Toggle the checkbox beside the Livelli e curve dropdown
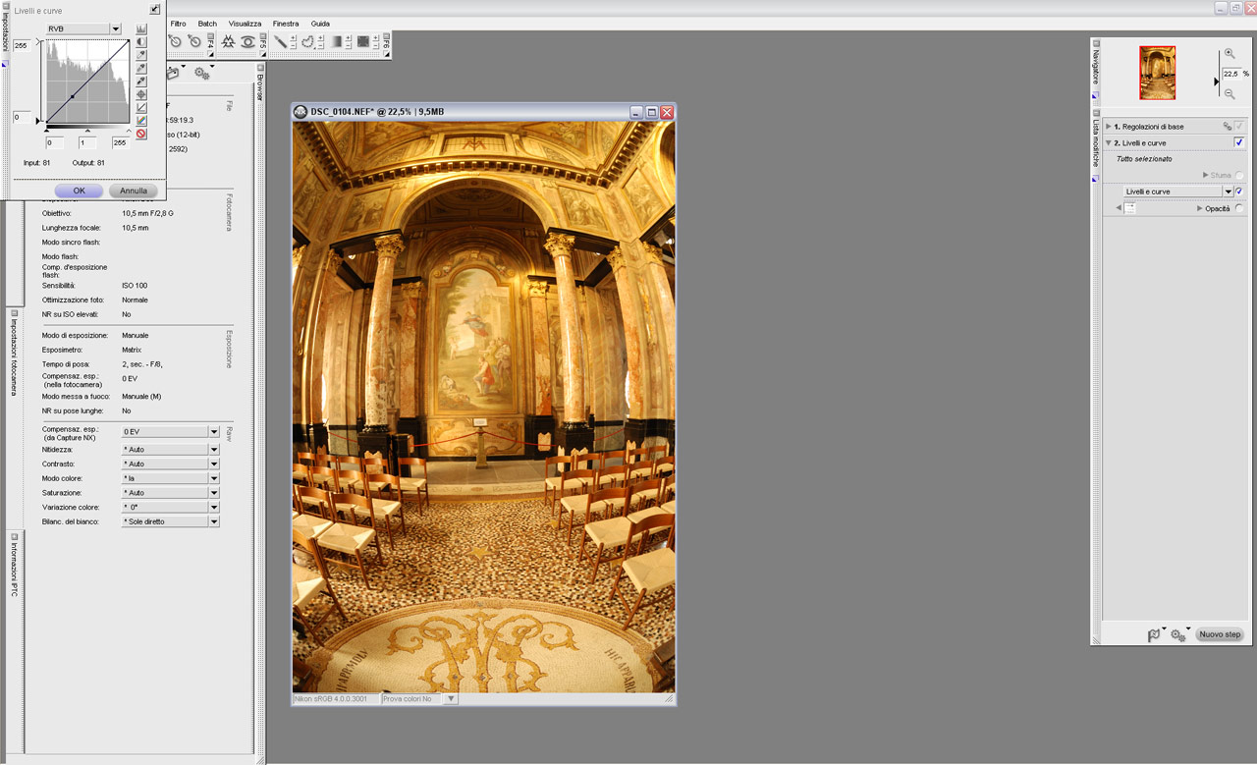The height and width of the screenshot is (765, 1257). (1239, 191)
